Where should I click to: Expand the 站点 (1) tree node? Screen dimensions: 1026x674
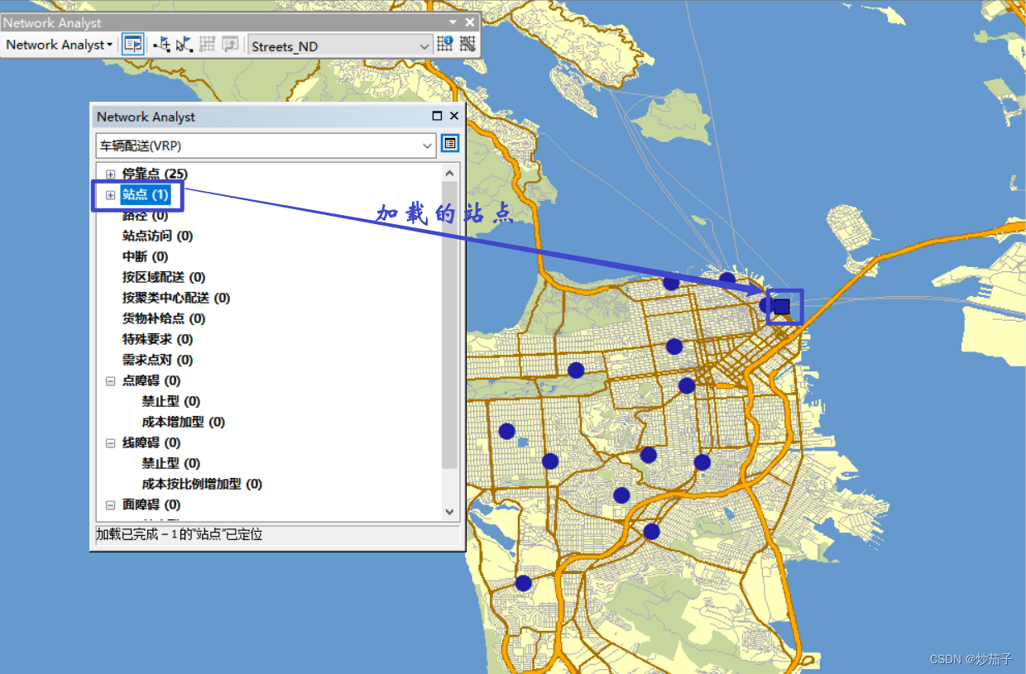click(110, 194)
